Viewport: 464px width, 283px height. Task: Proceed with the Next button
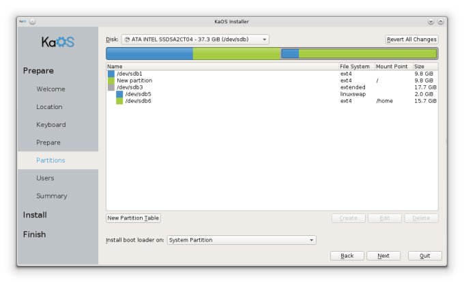pyautogui.click(x=383, y=256)
